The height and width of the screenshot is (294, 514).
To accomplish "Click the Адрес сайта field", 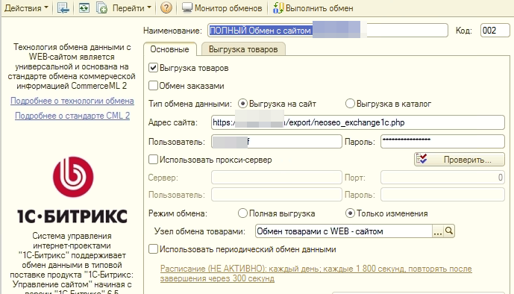I will (x=358, y=122).
